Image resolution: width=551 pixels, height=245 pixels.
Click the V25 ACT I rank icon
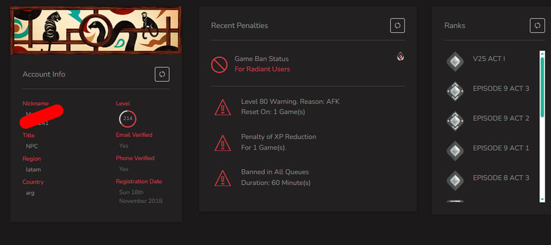pyautogui.click(x=455, y=62)
